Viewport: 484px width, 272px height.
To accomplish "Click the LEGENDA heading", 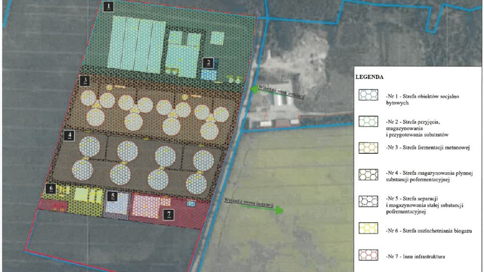I will [369, 77].
